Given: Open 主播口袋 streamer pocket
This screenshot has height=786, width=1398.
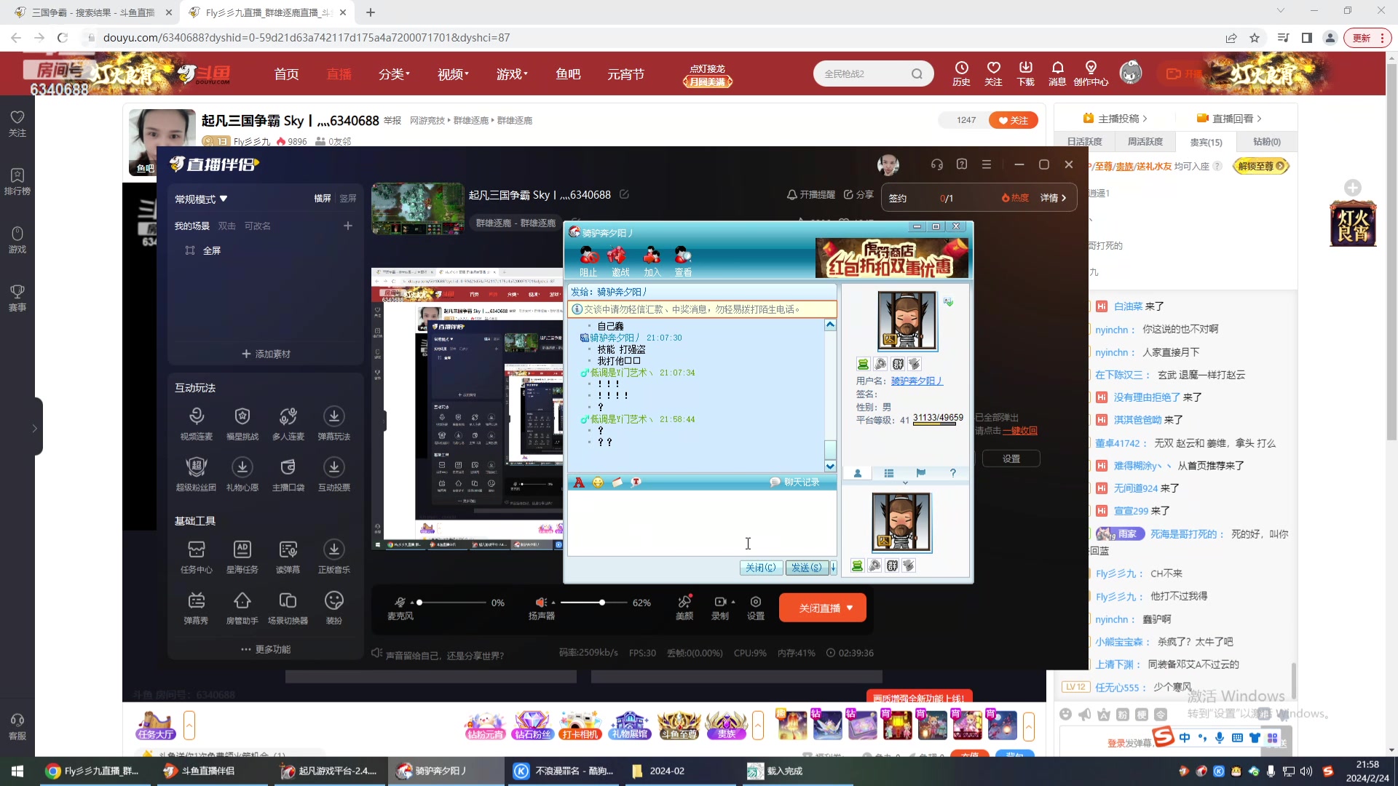Looking at the screenshot, I should tap(288, 475).
